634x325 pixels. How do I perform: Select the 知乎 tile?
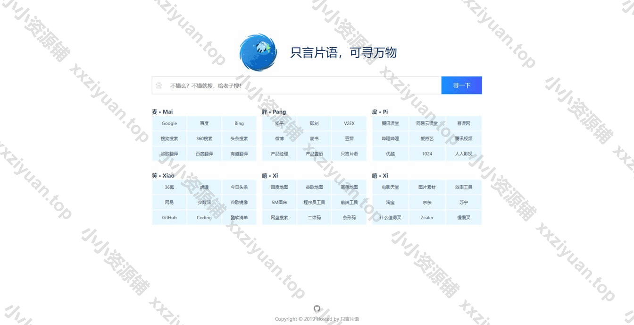(x=279, y=123)
